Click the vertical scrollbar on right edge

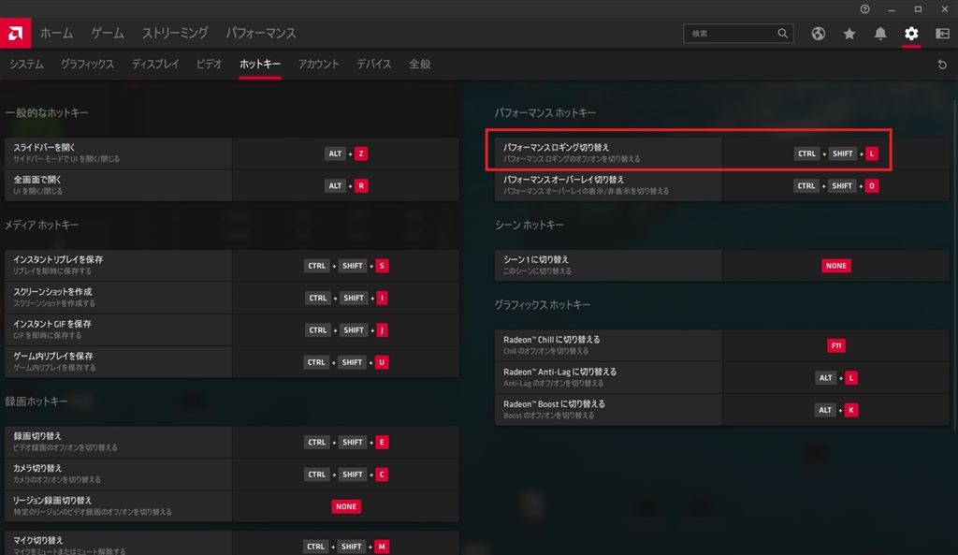point(954,264)
